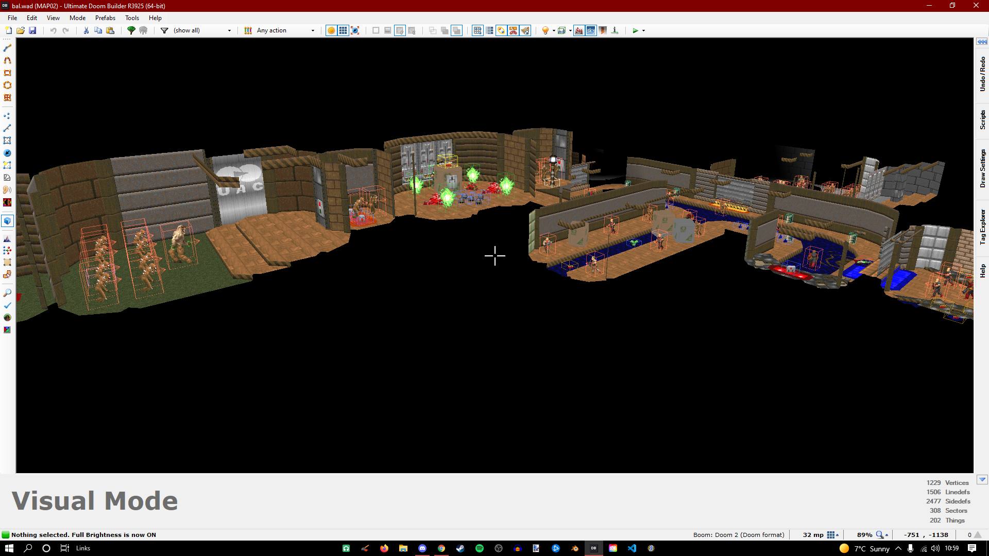Switch to Things mode blue arrow icon
The height and width of the screenshot is (556, 989).
7,153
